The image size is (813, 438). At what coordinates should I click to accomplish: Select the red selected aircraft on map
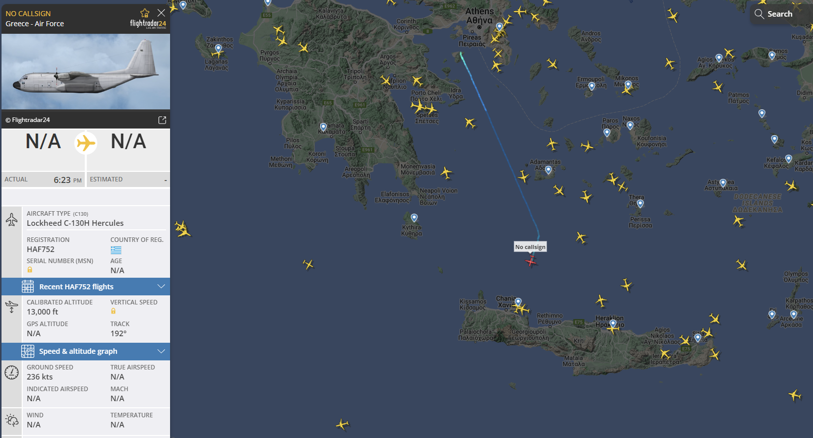(531, 261)
